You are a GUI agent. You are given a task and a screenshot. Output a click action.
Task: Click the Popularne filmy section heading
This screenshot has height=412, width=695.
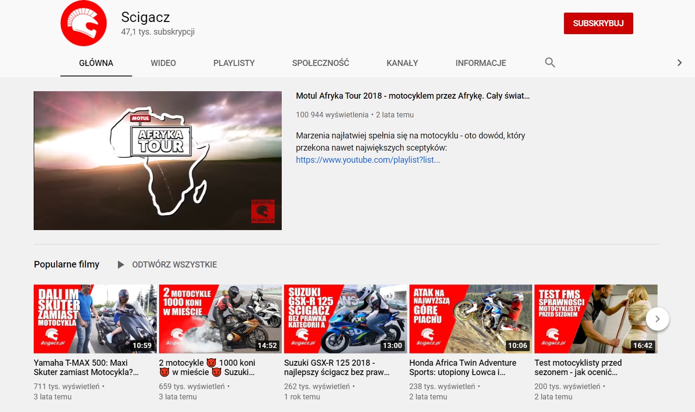[66, 265]
